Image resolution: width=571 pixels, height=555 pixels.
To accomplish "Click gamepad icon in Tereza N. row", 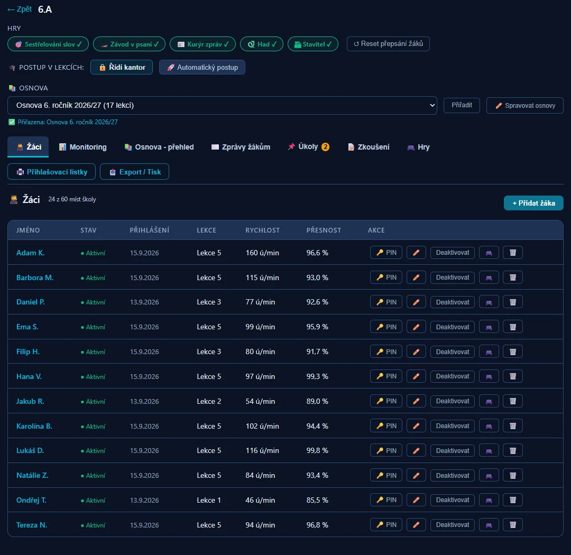I will [x=489, y=525].
